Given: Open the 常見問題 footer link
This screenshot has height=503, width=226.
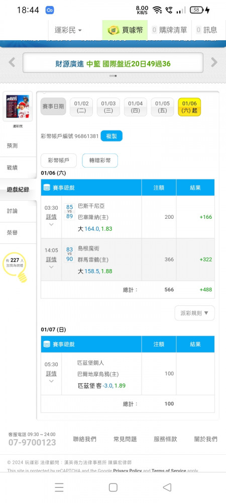Looking at the screenshot, I should click(125, 439).
